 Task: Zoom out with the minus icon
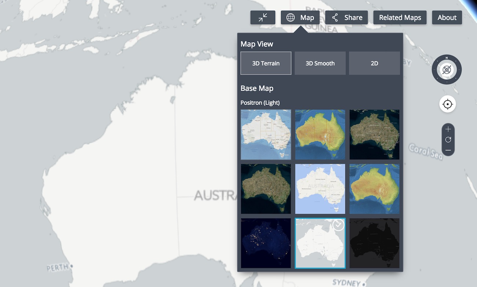[448, 150]
